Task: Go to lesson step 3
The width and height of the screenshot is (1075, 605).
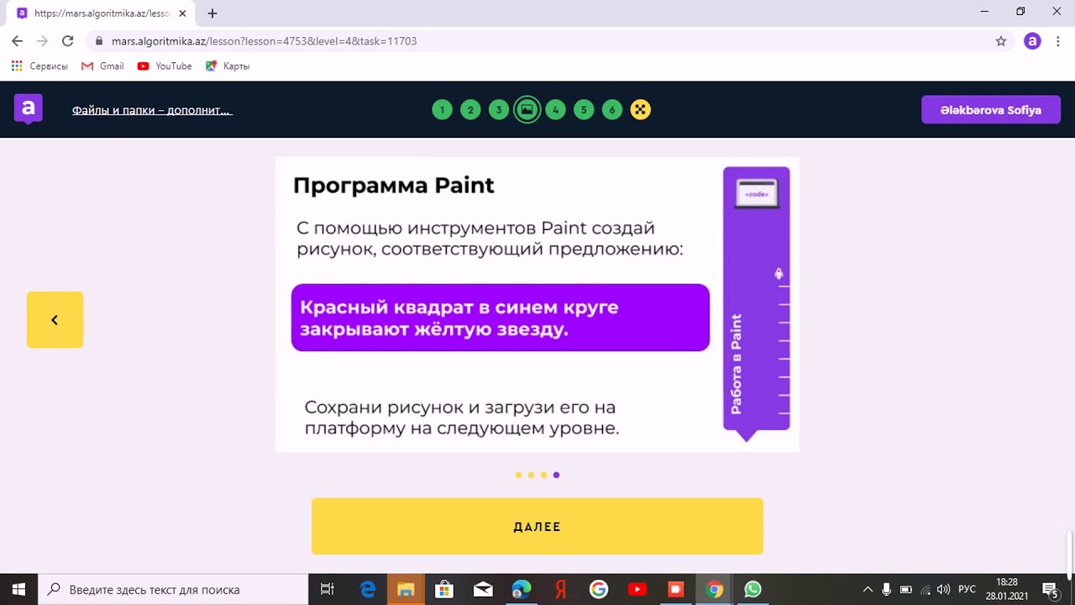Action: coord(499,110)
